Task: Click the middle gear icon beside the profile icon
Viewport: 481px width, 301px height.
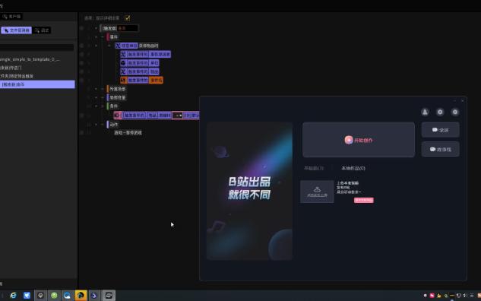Action: (x=440, y=112)
